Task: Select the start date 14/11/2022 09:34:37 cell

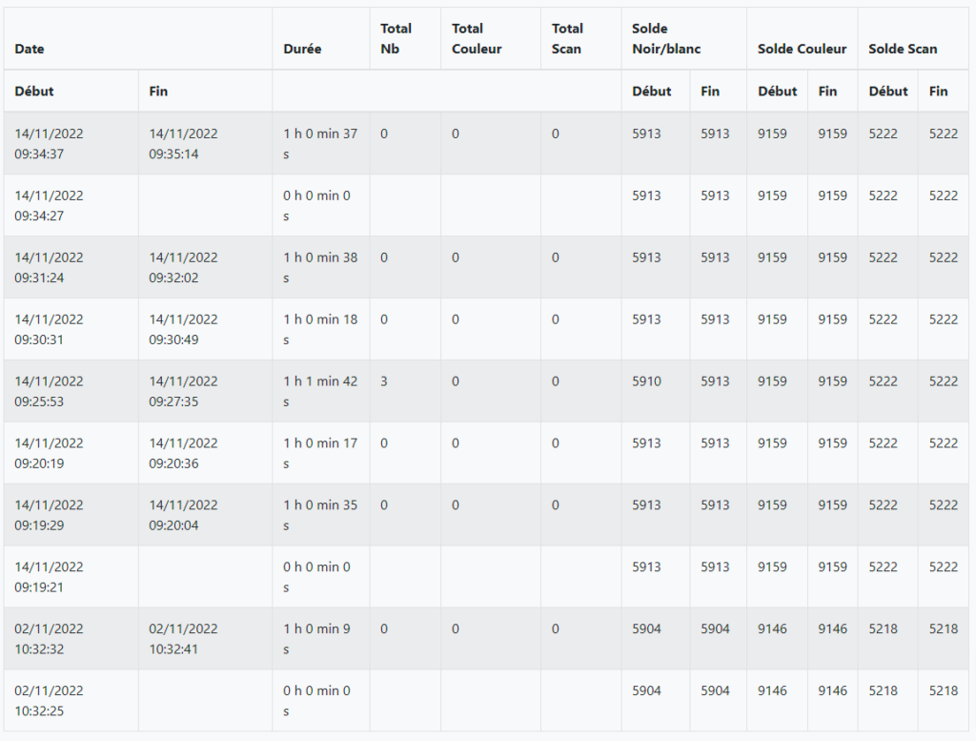Action: coord(49,143)
